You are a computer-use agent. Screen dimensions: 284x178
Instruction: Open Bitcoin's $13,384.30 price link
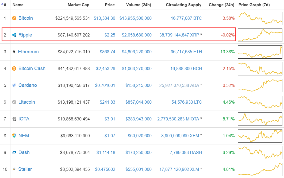tap(105, 18)
